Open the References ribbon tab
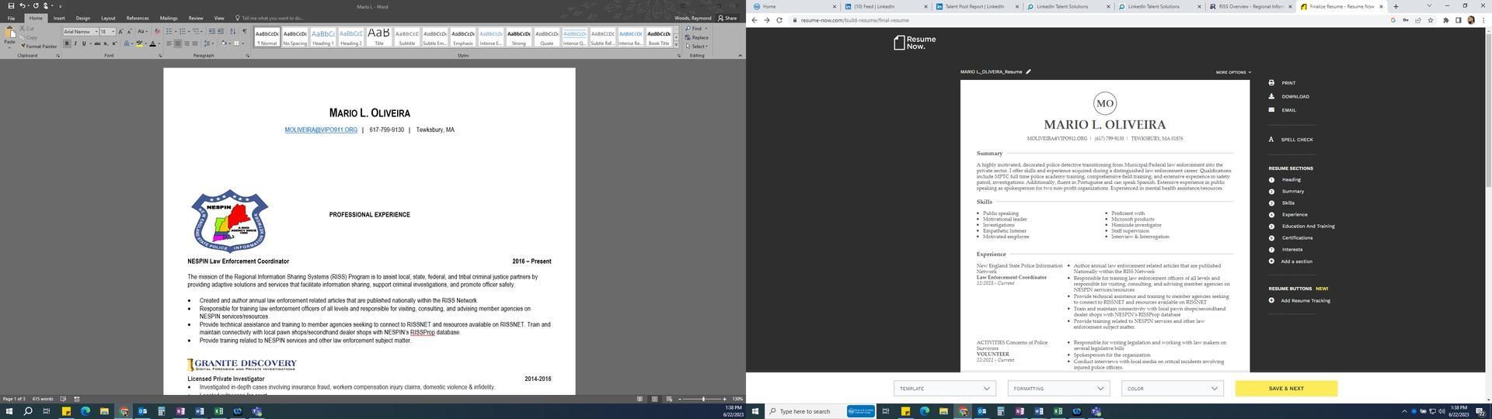 138,18
